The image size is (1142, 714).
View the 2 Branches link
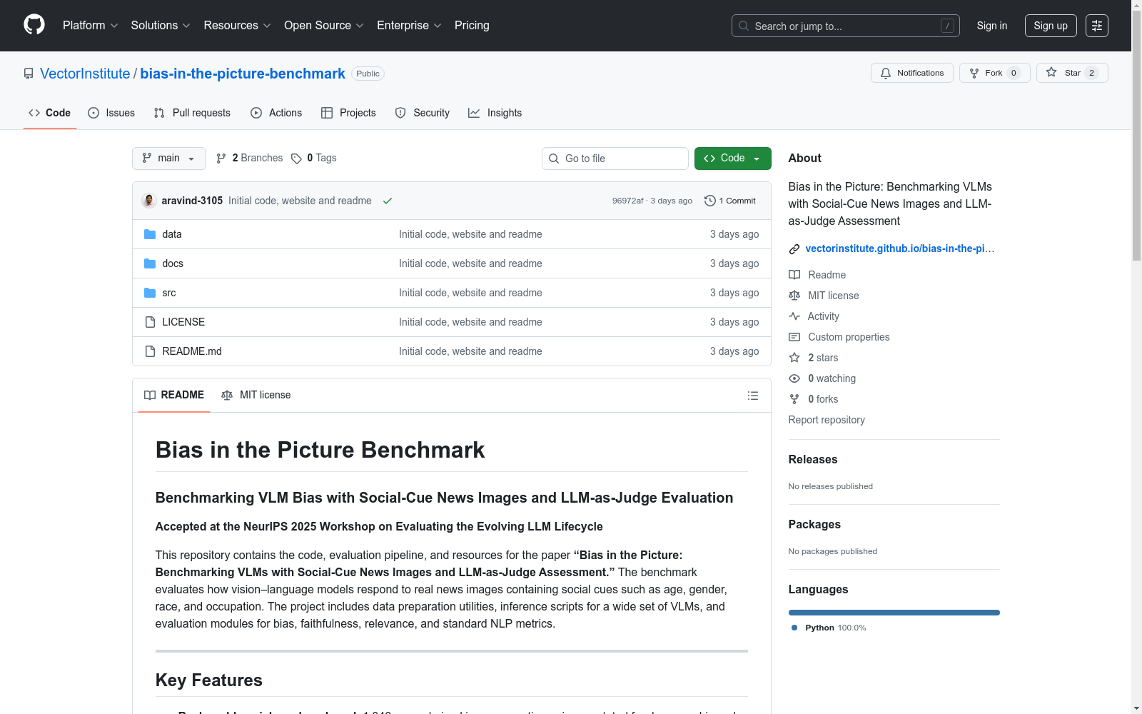(x=250, y=159)
